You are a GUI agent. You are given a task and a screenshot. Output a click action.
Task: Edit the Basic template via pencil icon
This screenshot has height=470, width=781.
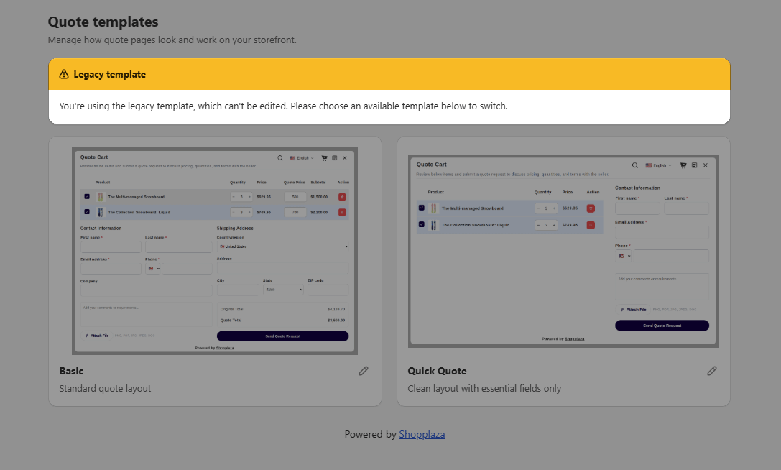click(364, 371)
